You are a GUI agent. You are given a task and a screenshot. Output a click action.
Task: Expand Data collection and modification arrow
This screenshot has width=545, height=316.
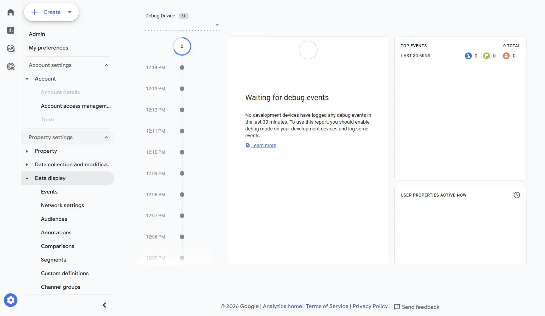(x=27, y=165)
